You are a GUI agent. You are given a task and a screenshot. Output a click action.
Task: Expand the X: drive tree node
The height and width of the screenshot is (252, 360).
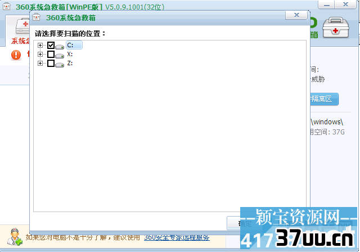click(x=40, y=55)
